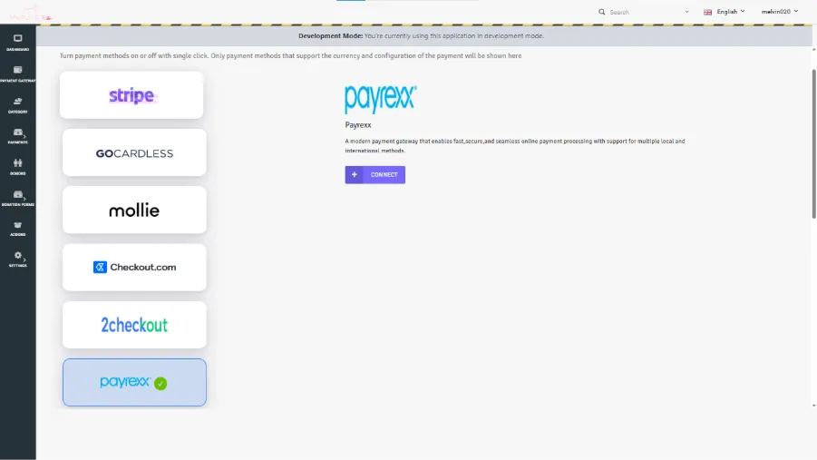Viewport: 817px width, 460px height.
Task: Expand the Donation Forms sidebar menu
Action: tap(18, 198)
